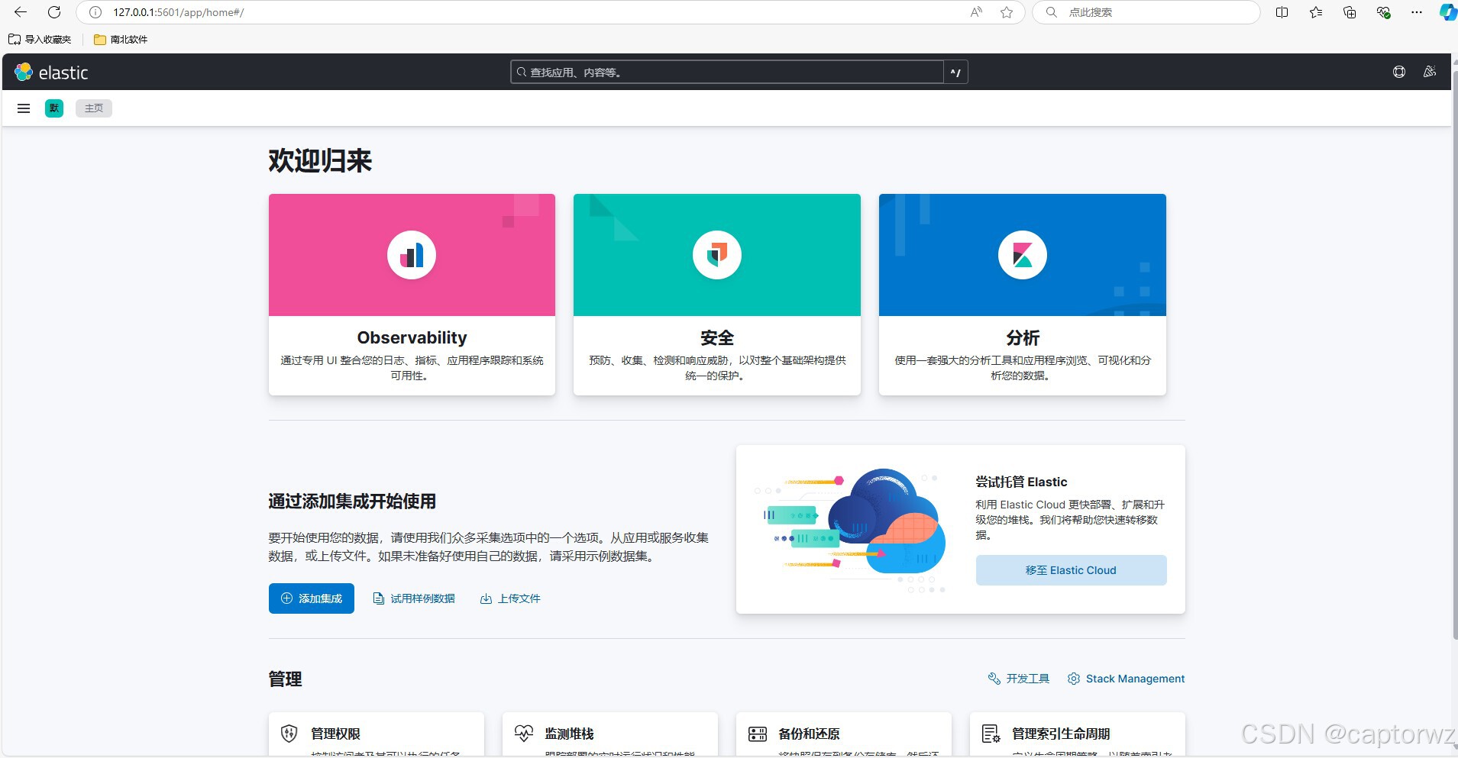Click the Elastic logo in the header
Image resolution: width=1458 pixels, height=758 pixels.
51,73
